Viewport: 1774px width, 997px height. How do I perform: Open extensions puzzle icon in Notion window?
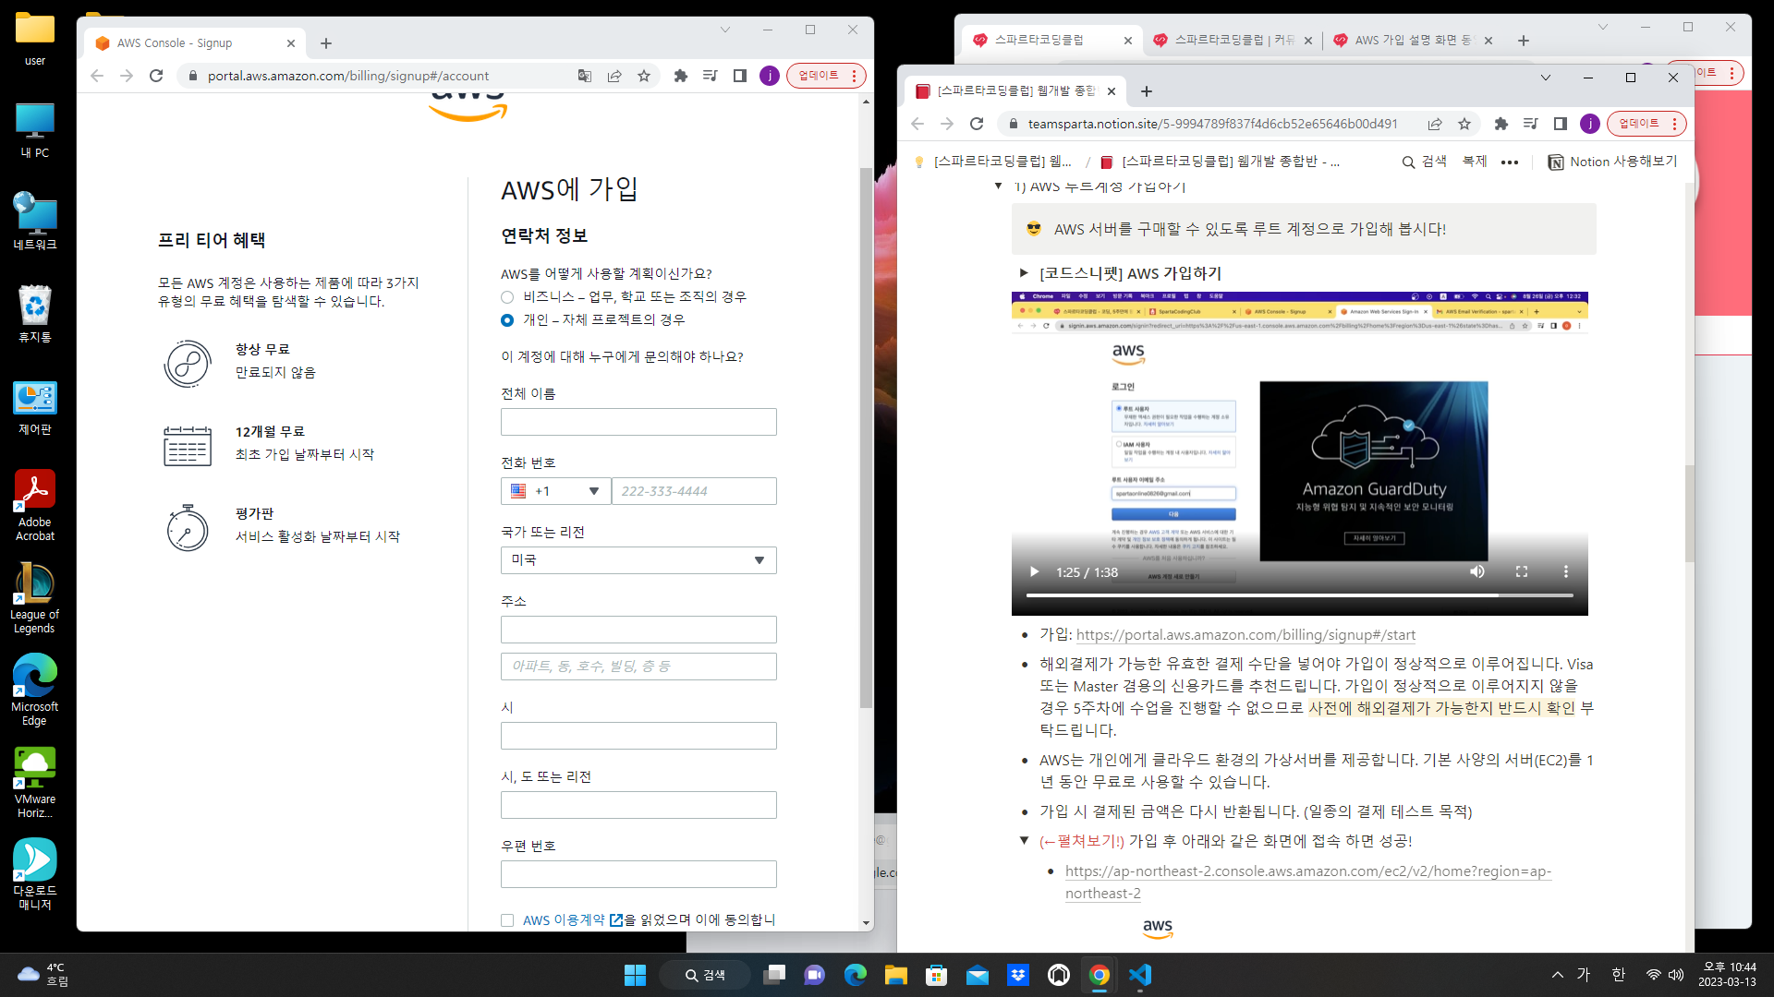point(1501,124)
